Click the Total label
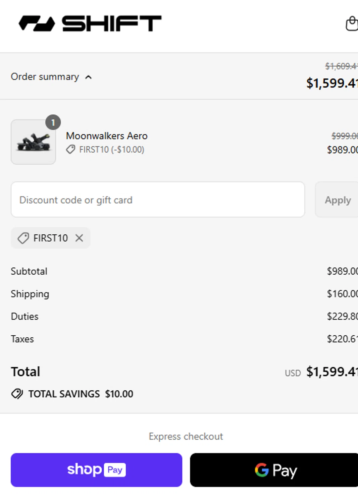Image resolution: width=358 pixels, height=503 pixels. (x=25, y=372)
